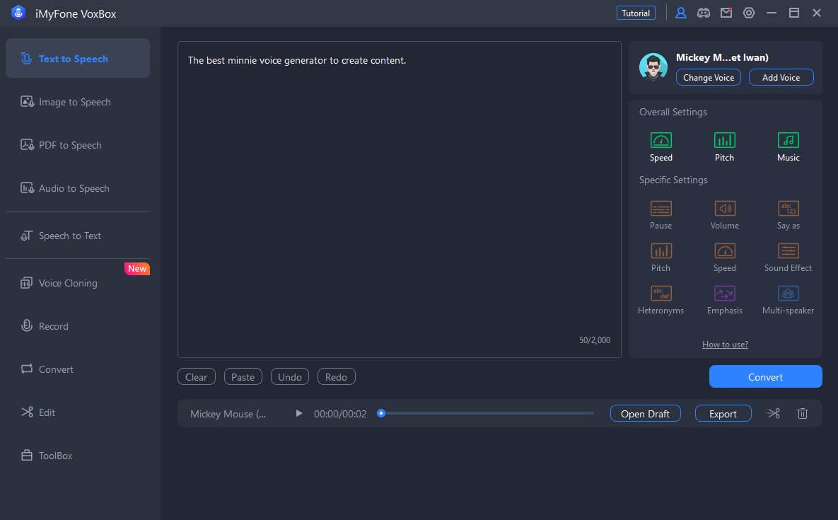
Task: Open the Discord community icon
Action: (x=704, y=13)
